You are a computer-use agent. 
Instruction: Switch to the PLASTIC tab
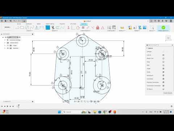[x=62, y=24]
